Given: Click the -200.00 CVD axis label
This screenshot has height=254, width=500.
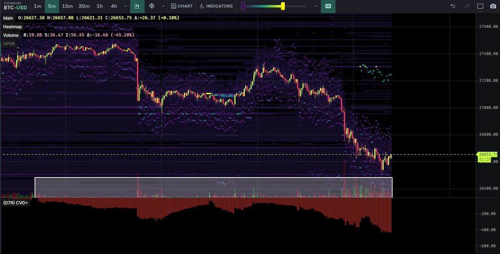Looking at the screenshot, I should (488, 214).
